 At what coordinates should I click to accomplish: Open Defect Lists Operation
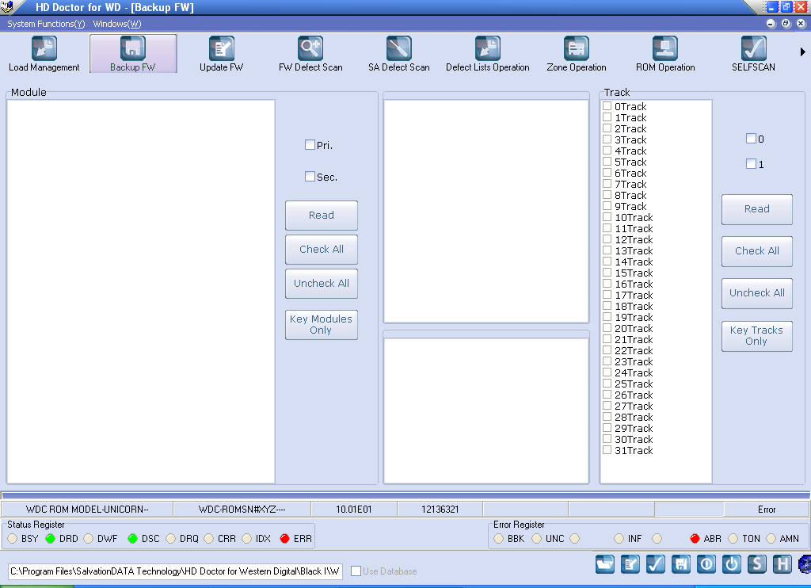(x=488, y=54)
